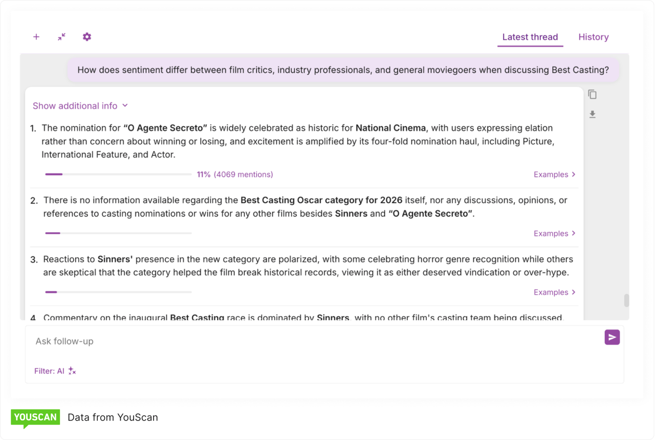Screen dimensions: 655x440
Task: Download the response using the download icon
Action: (592, 115)
